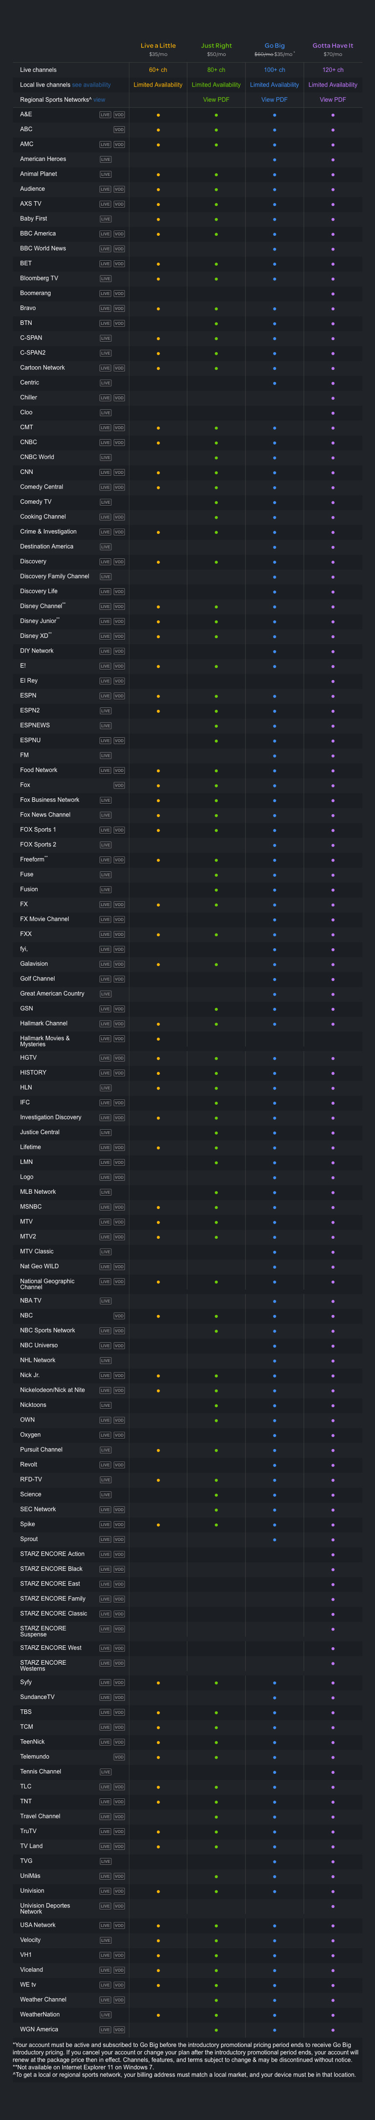The image size is (375, 2120).
Task: Open View PDF under the Gotta Have It column
Action: [x=333, y=99]
